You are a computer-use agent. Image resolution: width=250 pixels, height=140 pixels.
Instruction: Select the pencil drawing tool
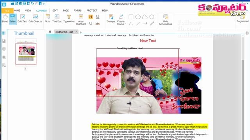click(x=152, y=23)
